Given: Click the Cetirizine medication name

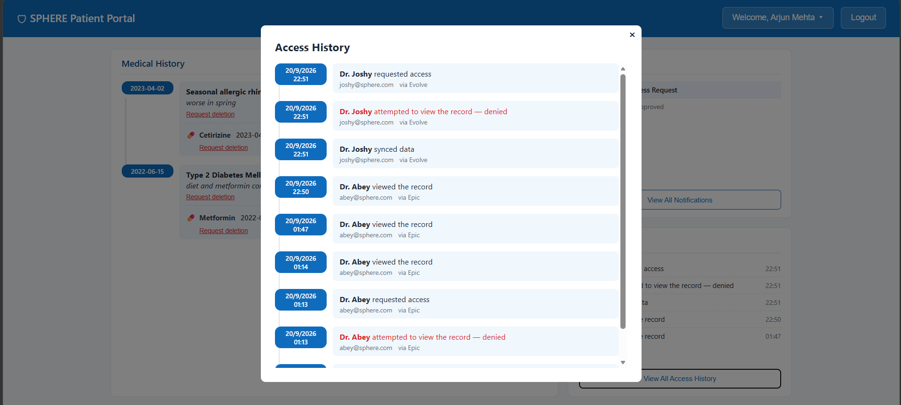Looking at the screenshot, I should pos(215,135).
